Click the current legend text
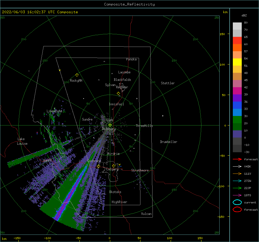This screenshot has width=259, height=242. pyautogui.click(x=250, y=202)
